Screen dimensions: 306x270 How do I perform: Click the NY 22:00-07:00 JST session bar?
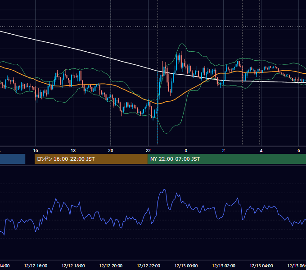pos(226,159)
